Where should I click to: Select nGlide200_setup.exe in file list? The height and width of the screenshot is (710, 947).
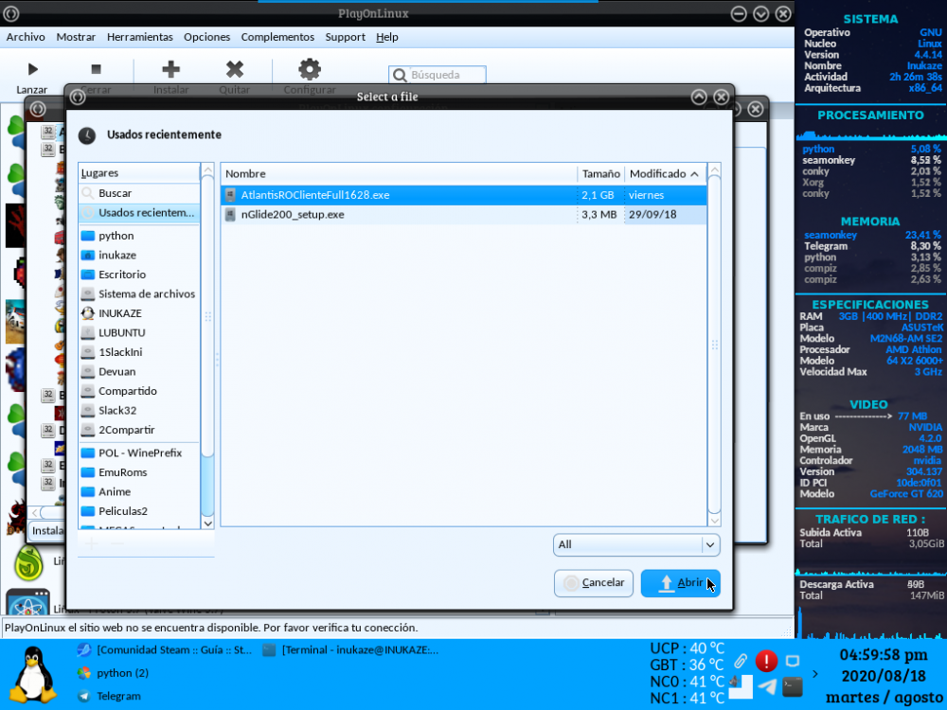coord(292,215)
